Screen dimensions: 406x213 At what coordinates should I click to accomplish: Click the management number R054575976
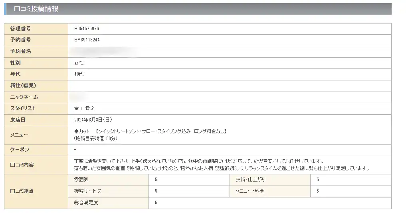coord(87,29)
